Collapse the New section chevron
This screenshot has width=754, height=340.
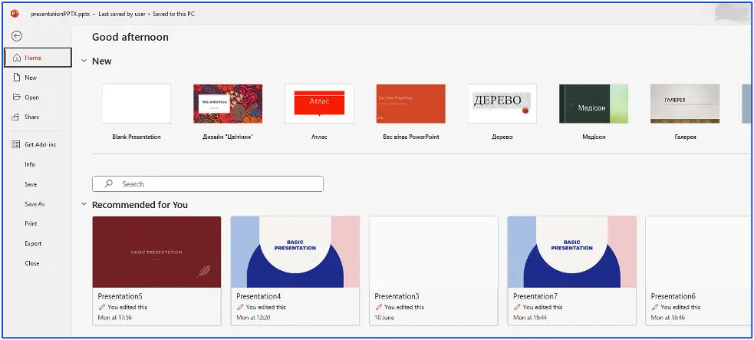point(84,61)
